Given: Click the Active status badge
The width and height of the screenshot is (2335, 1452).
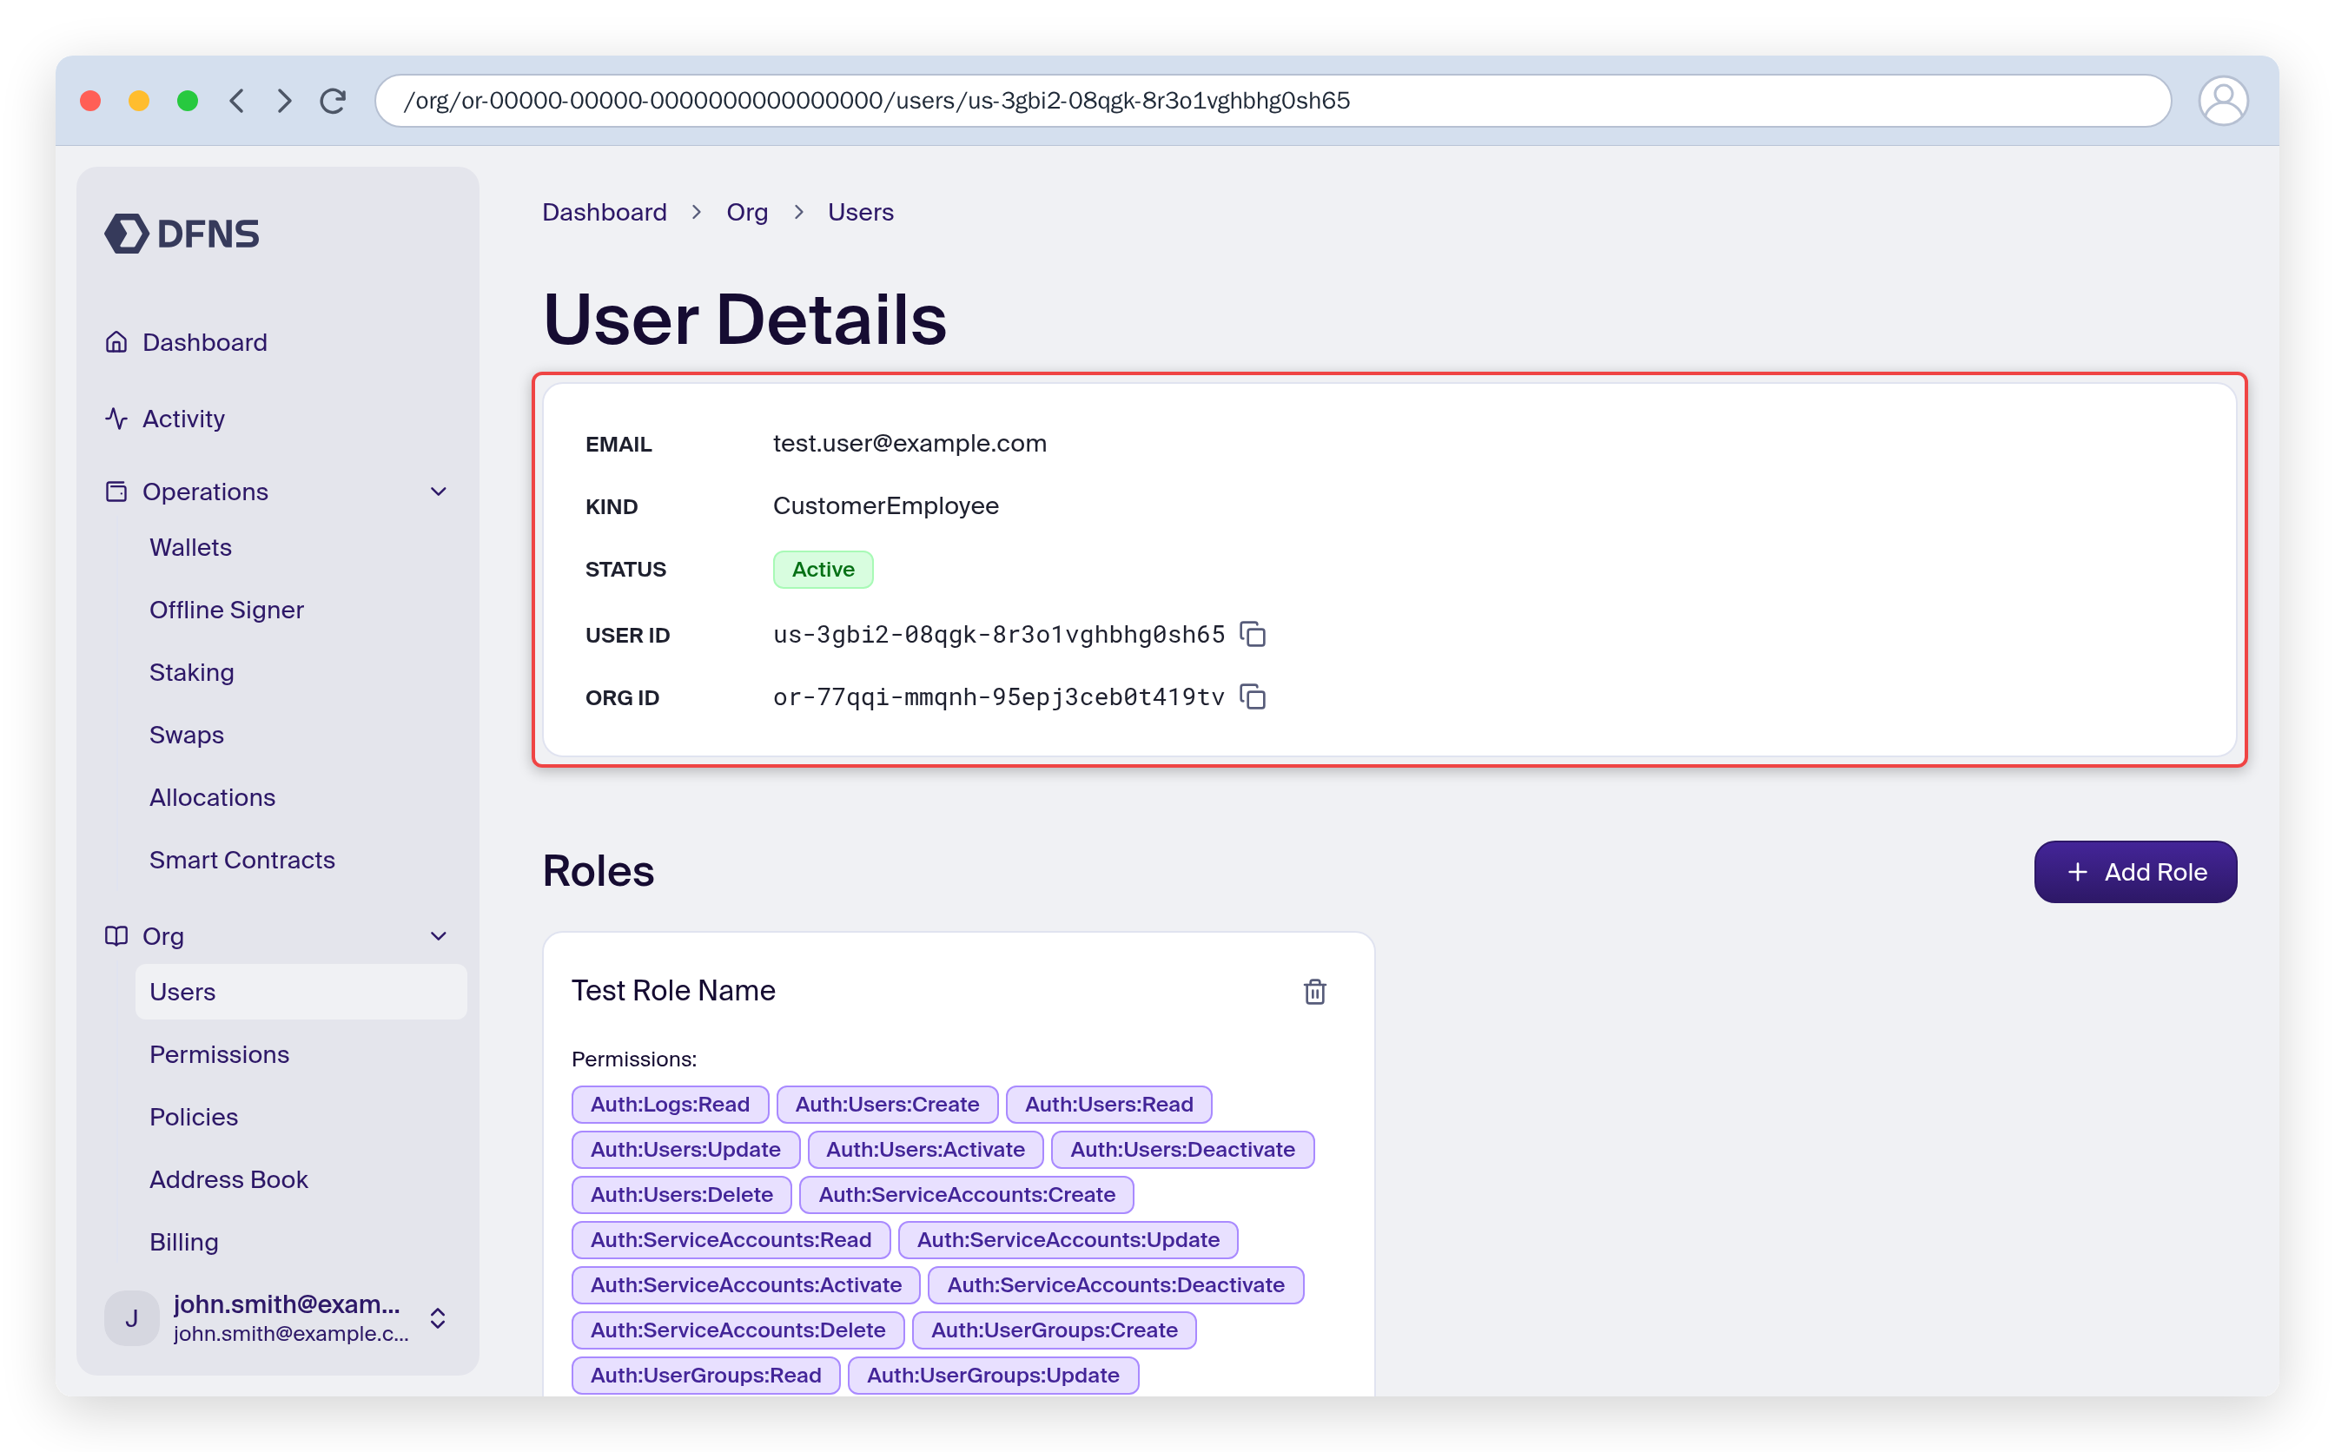Looking at the screenshot, I should pos(822,570).
